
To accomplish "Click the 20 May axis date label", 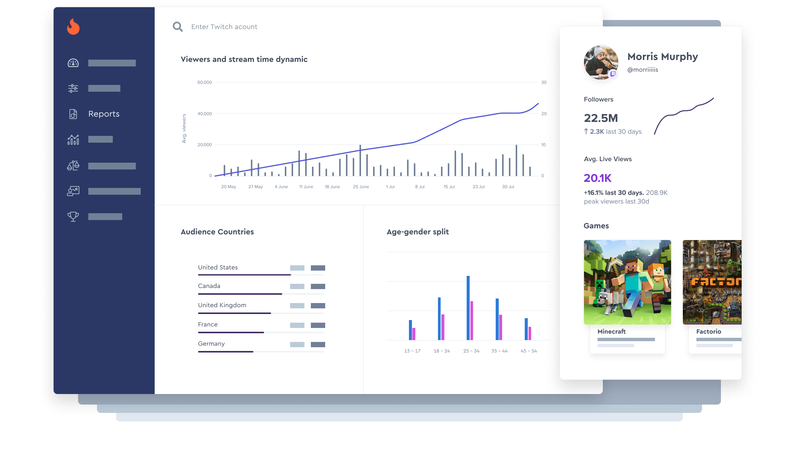I will 228,187.
